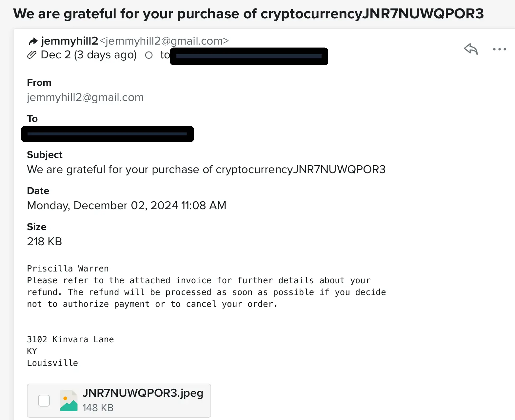
Task: Click the angle-bracketed sender address in the header
Action: pyautogui.click(x=164, y=41)
